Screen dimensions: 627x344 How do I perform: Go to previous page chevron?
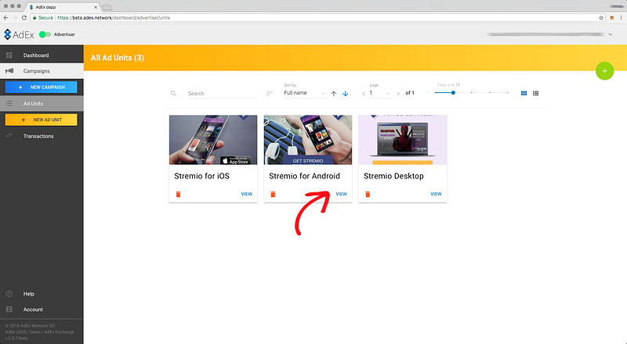tap(364, 93)
